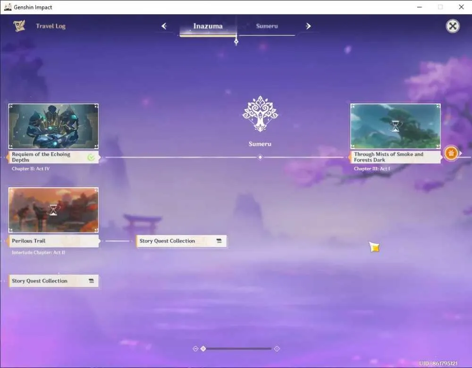Open the Perilous Trail thumbnail
This screenshot has width=472, height=368.
(54, 210)
